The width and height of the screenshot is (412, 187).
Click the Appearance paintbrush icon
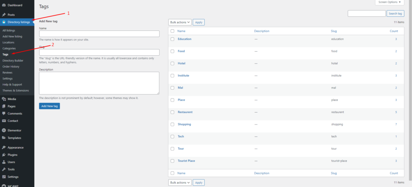4,147
